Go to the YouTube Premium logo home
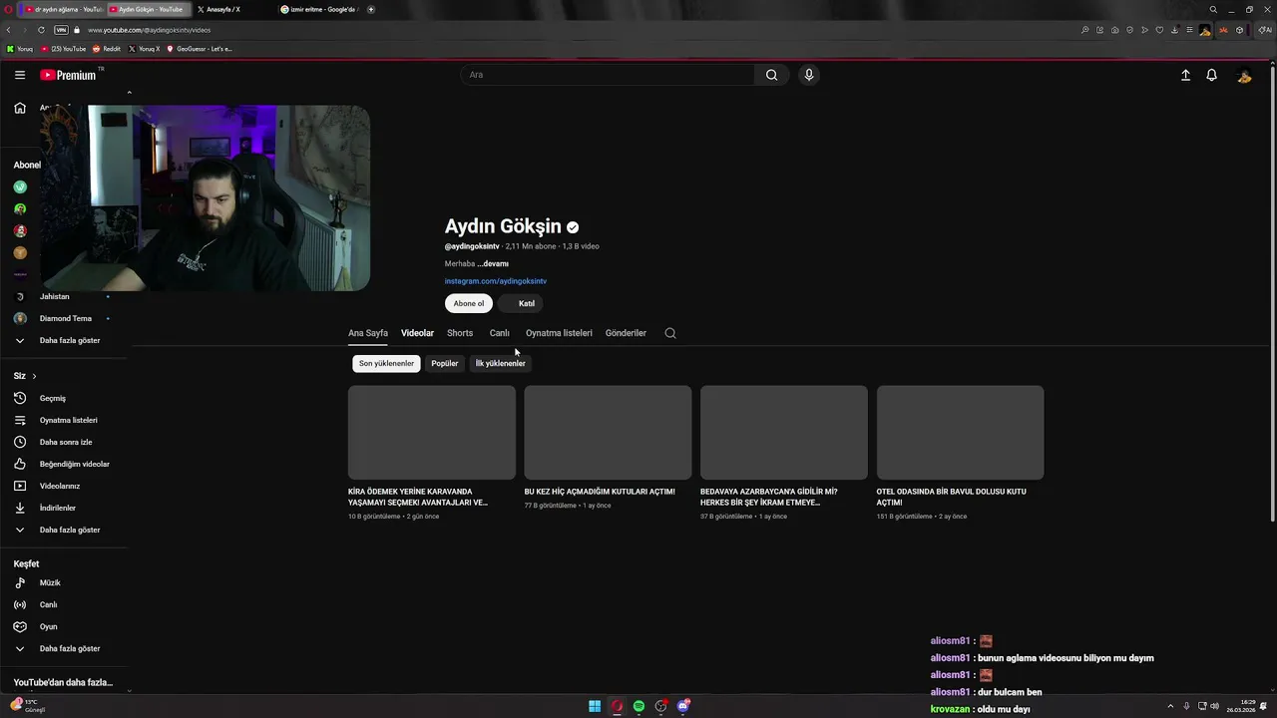The height and width of the screenshot is (718, 1277). [x=68, y=75]
